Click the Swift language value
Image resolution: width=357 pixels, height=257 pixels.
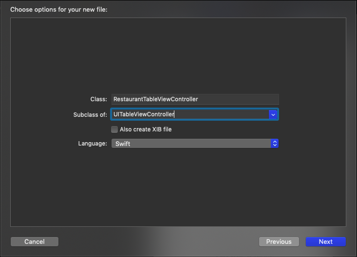click(x=123, y=144)
